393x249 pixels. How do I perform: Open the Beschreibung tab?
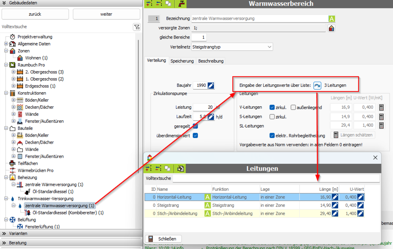tap(211, 61)
